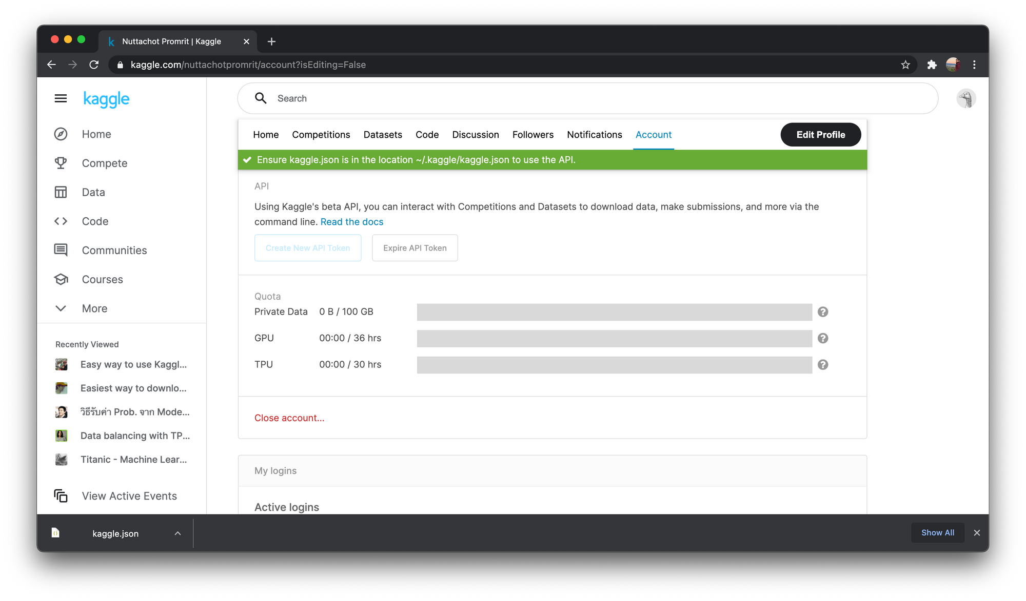Screen dimensions: 1026x601
Task: Close the Nuttachot Promrit Kaggle tab
Action: (x=246, y=42)
